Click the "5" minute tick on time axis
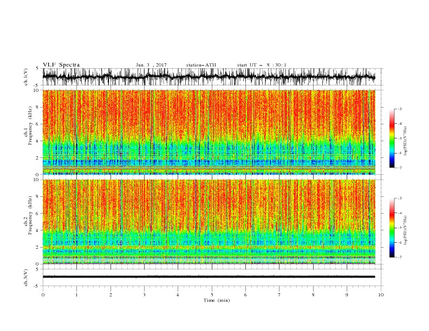 [x=212, y=295]
